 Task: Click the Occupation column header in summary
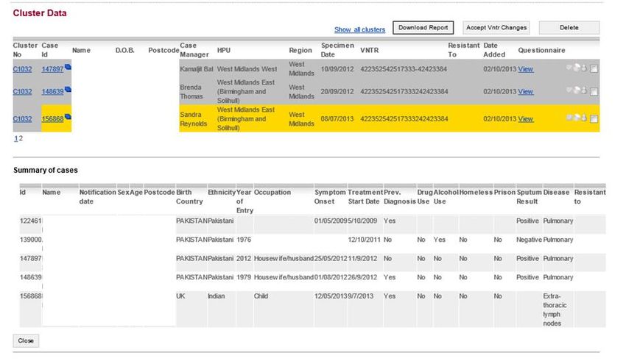click(272, 192)
